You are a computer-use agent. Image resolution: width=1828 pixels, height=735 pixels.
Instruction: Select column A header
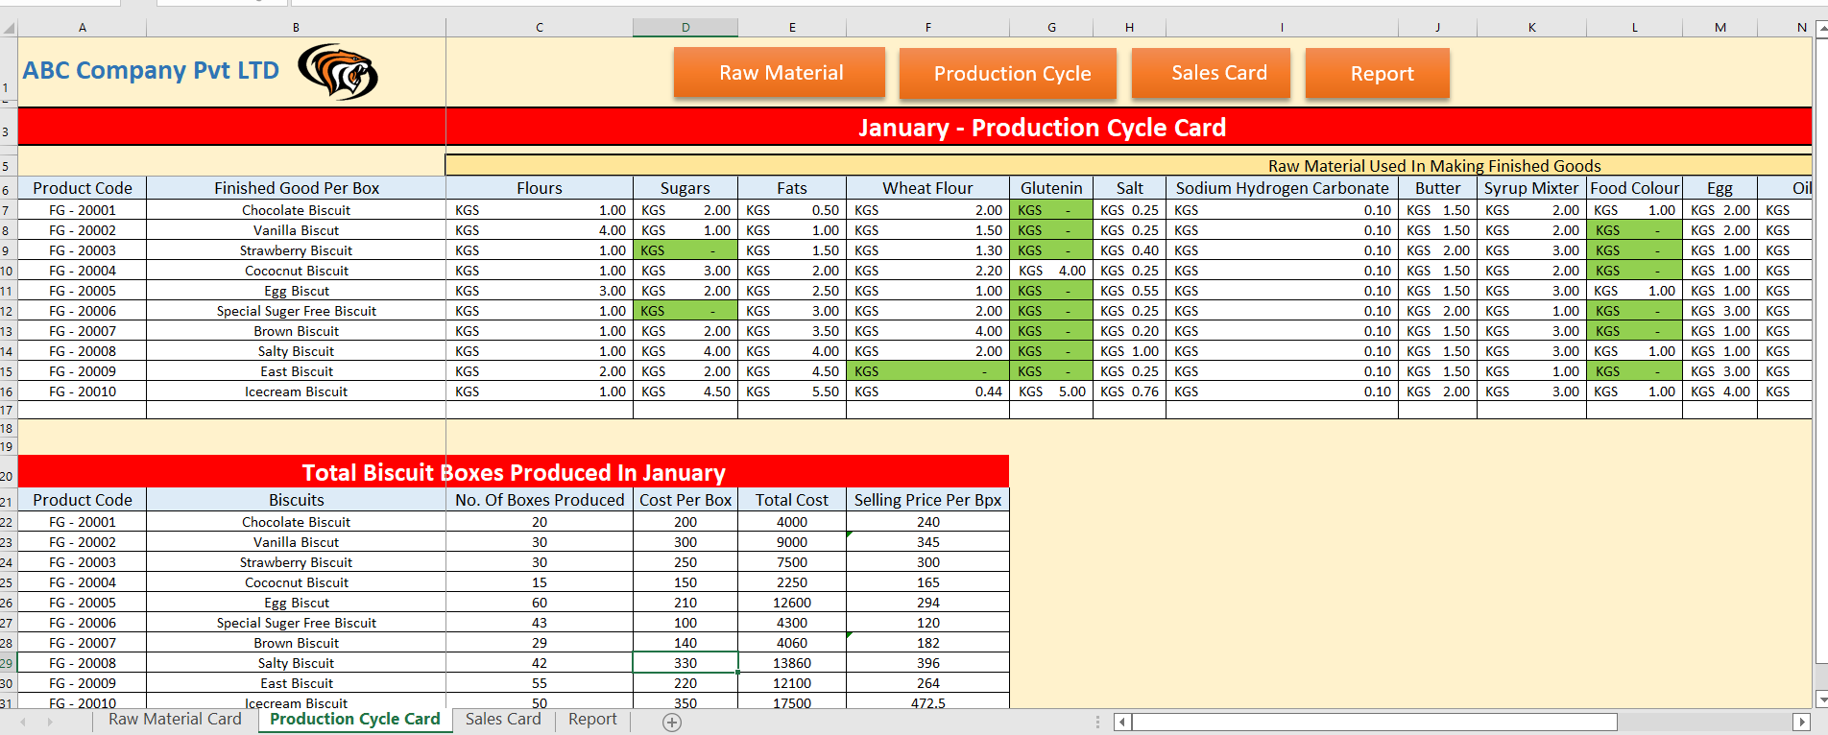pyautogui.click(x=83, y=28)
